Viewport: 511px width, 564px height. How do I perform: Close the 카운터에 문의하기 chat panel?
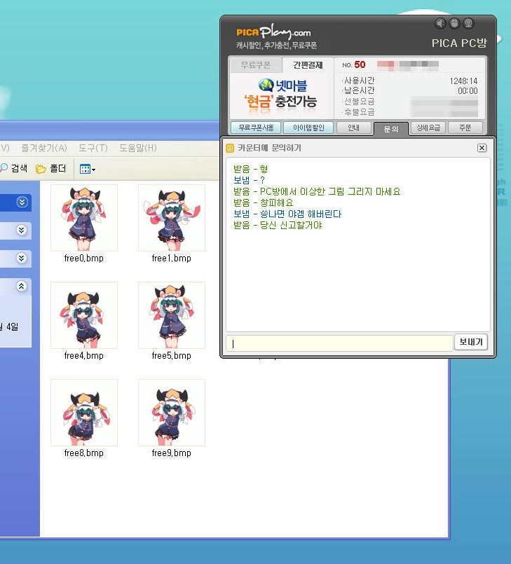click(482, 148)
